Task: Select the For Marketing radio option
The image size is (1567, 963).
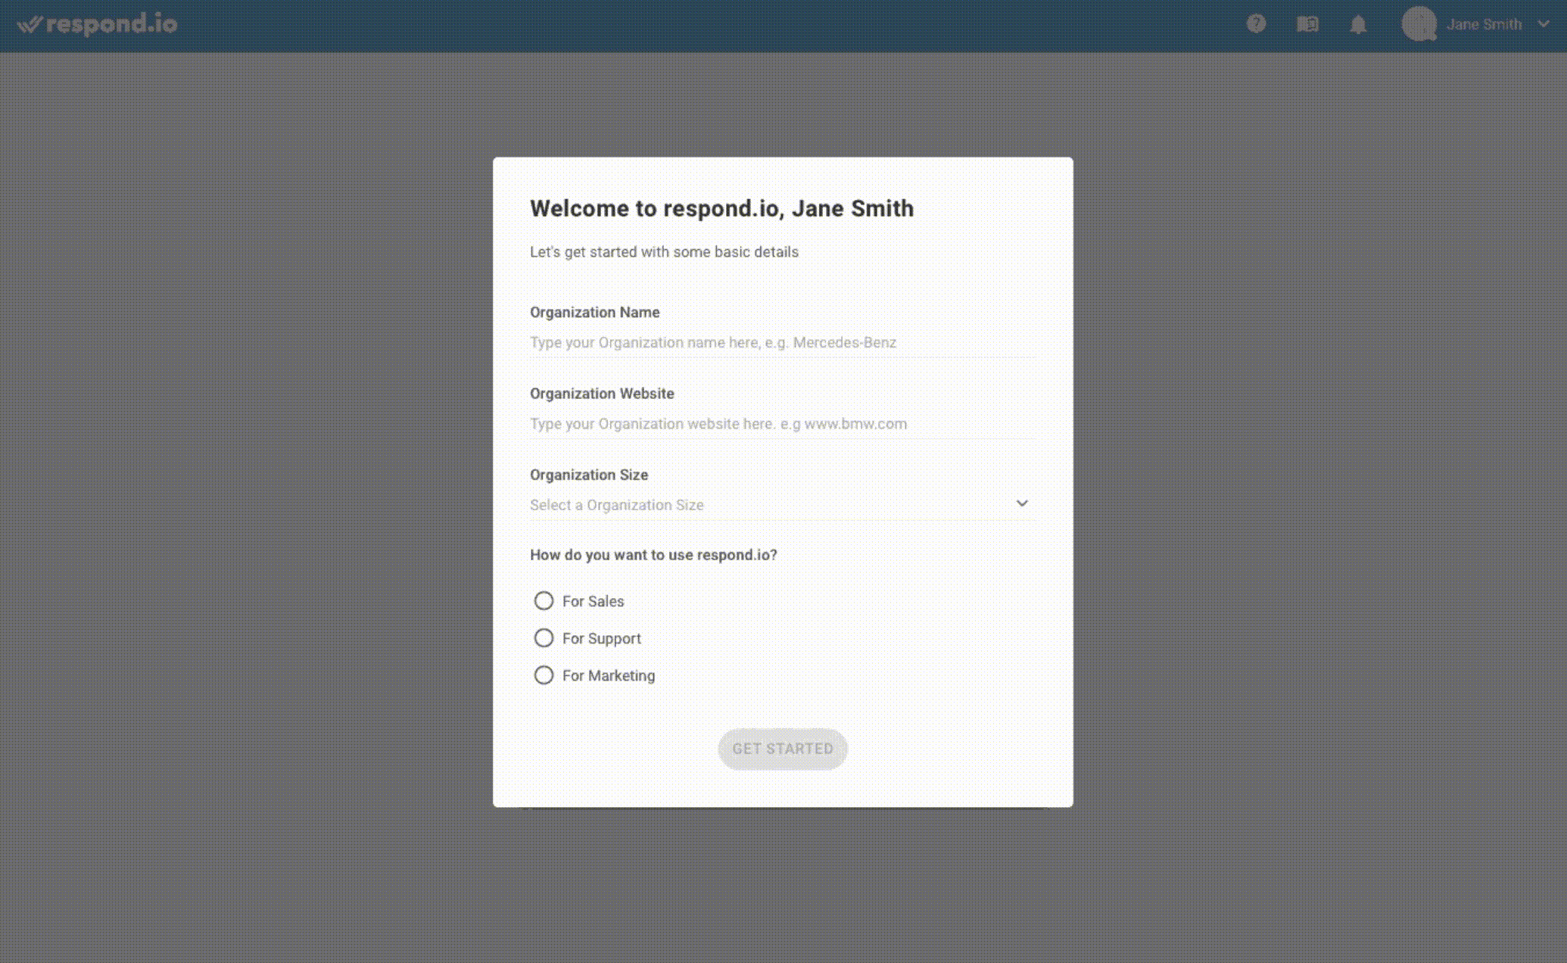Action: pos(544,675)
